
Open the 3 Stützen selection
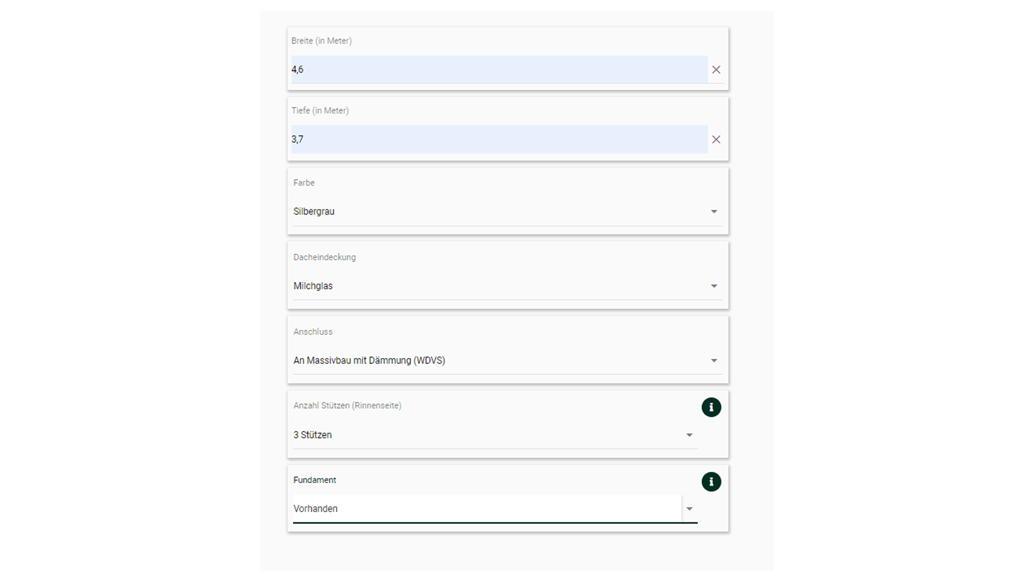(x=312, y=435)
